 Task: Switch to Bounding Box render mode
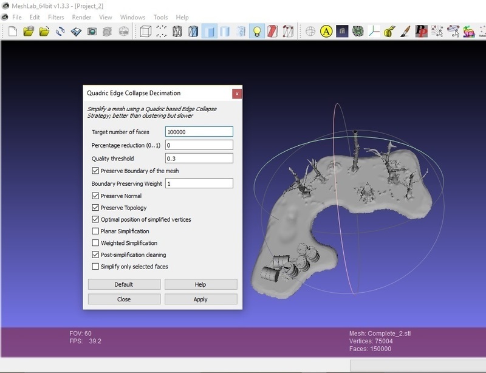pyautogui.click(x=145, y=32)
